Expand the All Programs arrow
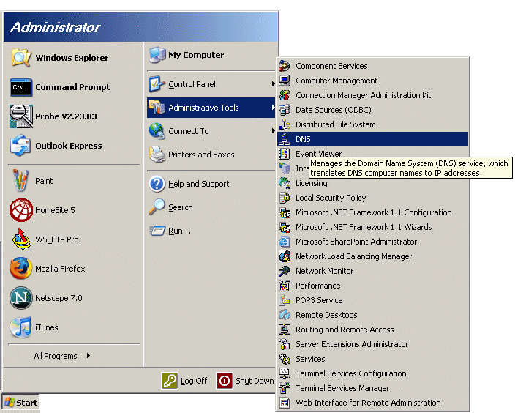Screen dimensions: 515x413 (x=89, y=356)
